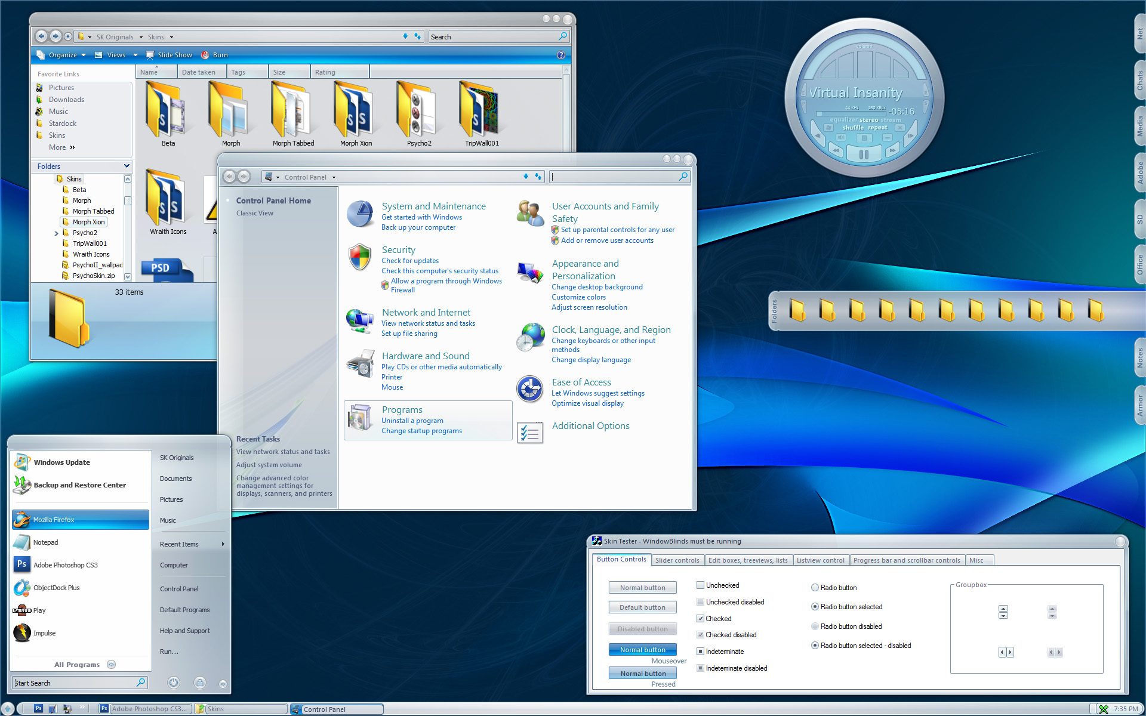Viewport: 1146px width, 716px height.
Task: Click the Security shield icon
Action: 360,258
